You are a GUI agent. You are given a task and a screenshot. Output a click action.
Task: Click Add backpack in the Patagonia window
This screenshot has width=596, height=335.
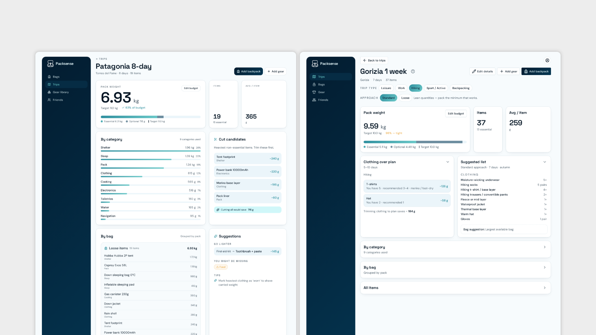[248, 71]
